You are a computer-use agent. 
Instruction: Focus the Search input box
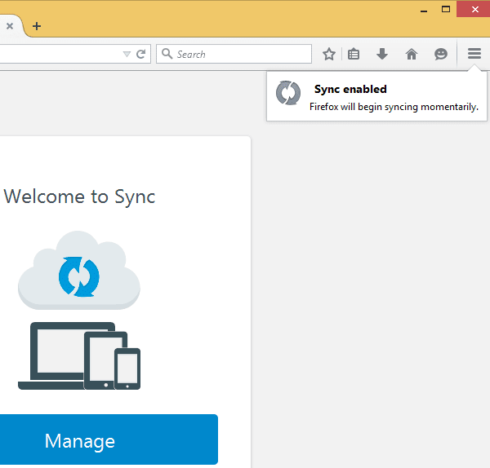241,54
